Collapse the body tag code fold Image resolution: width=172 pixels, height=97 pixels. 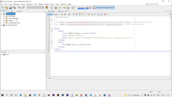(52, 42)
